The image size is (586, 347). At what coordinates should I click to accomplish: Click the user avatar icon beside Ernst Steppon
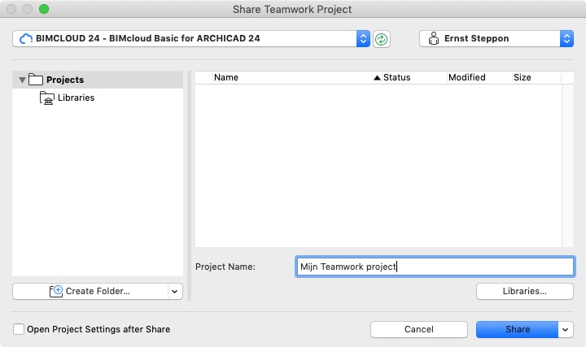point(434,38)
